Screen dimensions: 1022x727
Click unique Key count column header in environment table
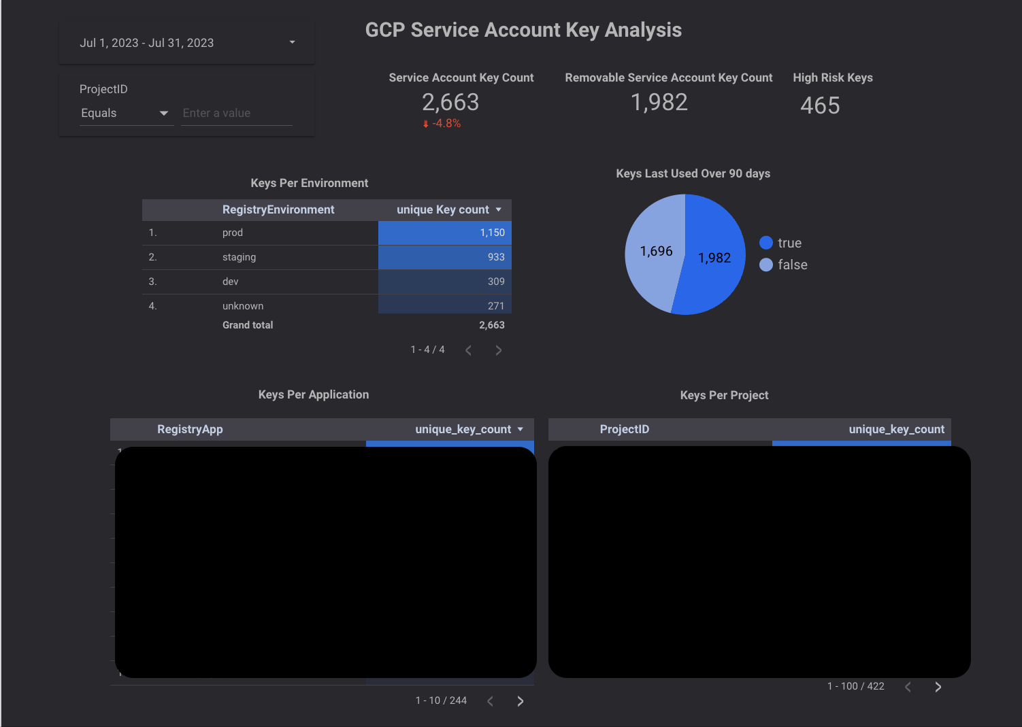443,209
